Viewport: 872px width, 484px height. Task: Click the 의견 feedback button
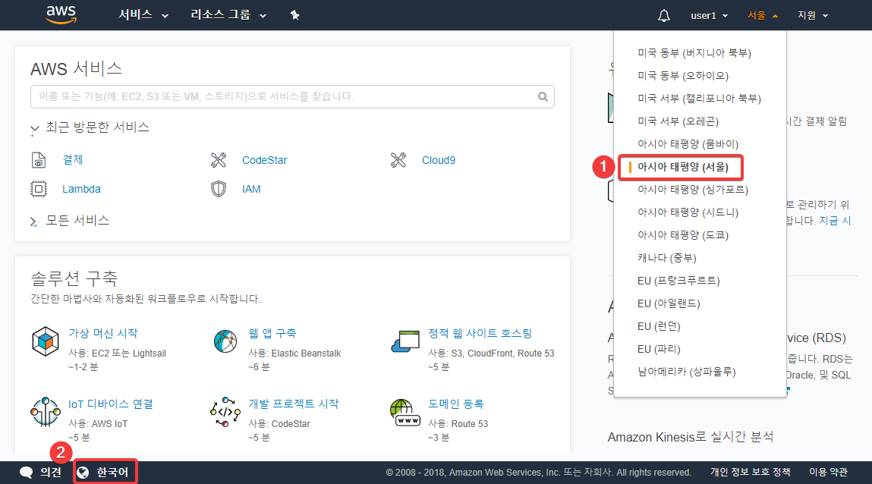(x=40, y=473)
